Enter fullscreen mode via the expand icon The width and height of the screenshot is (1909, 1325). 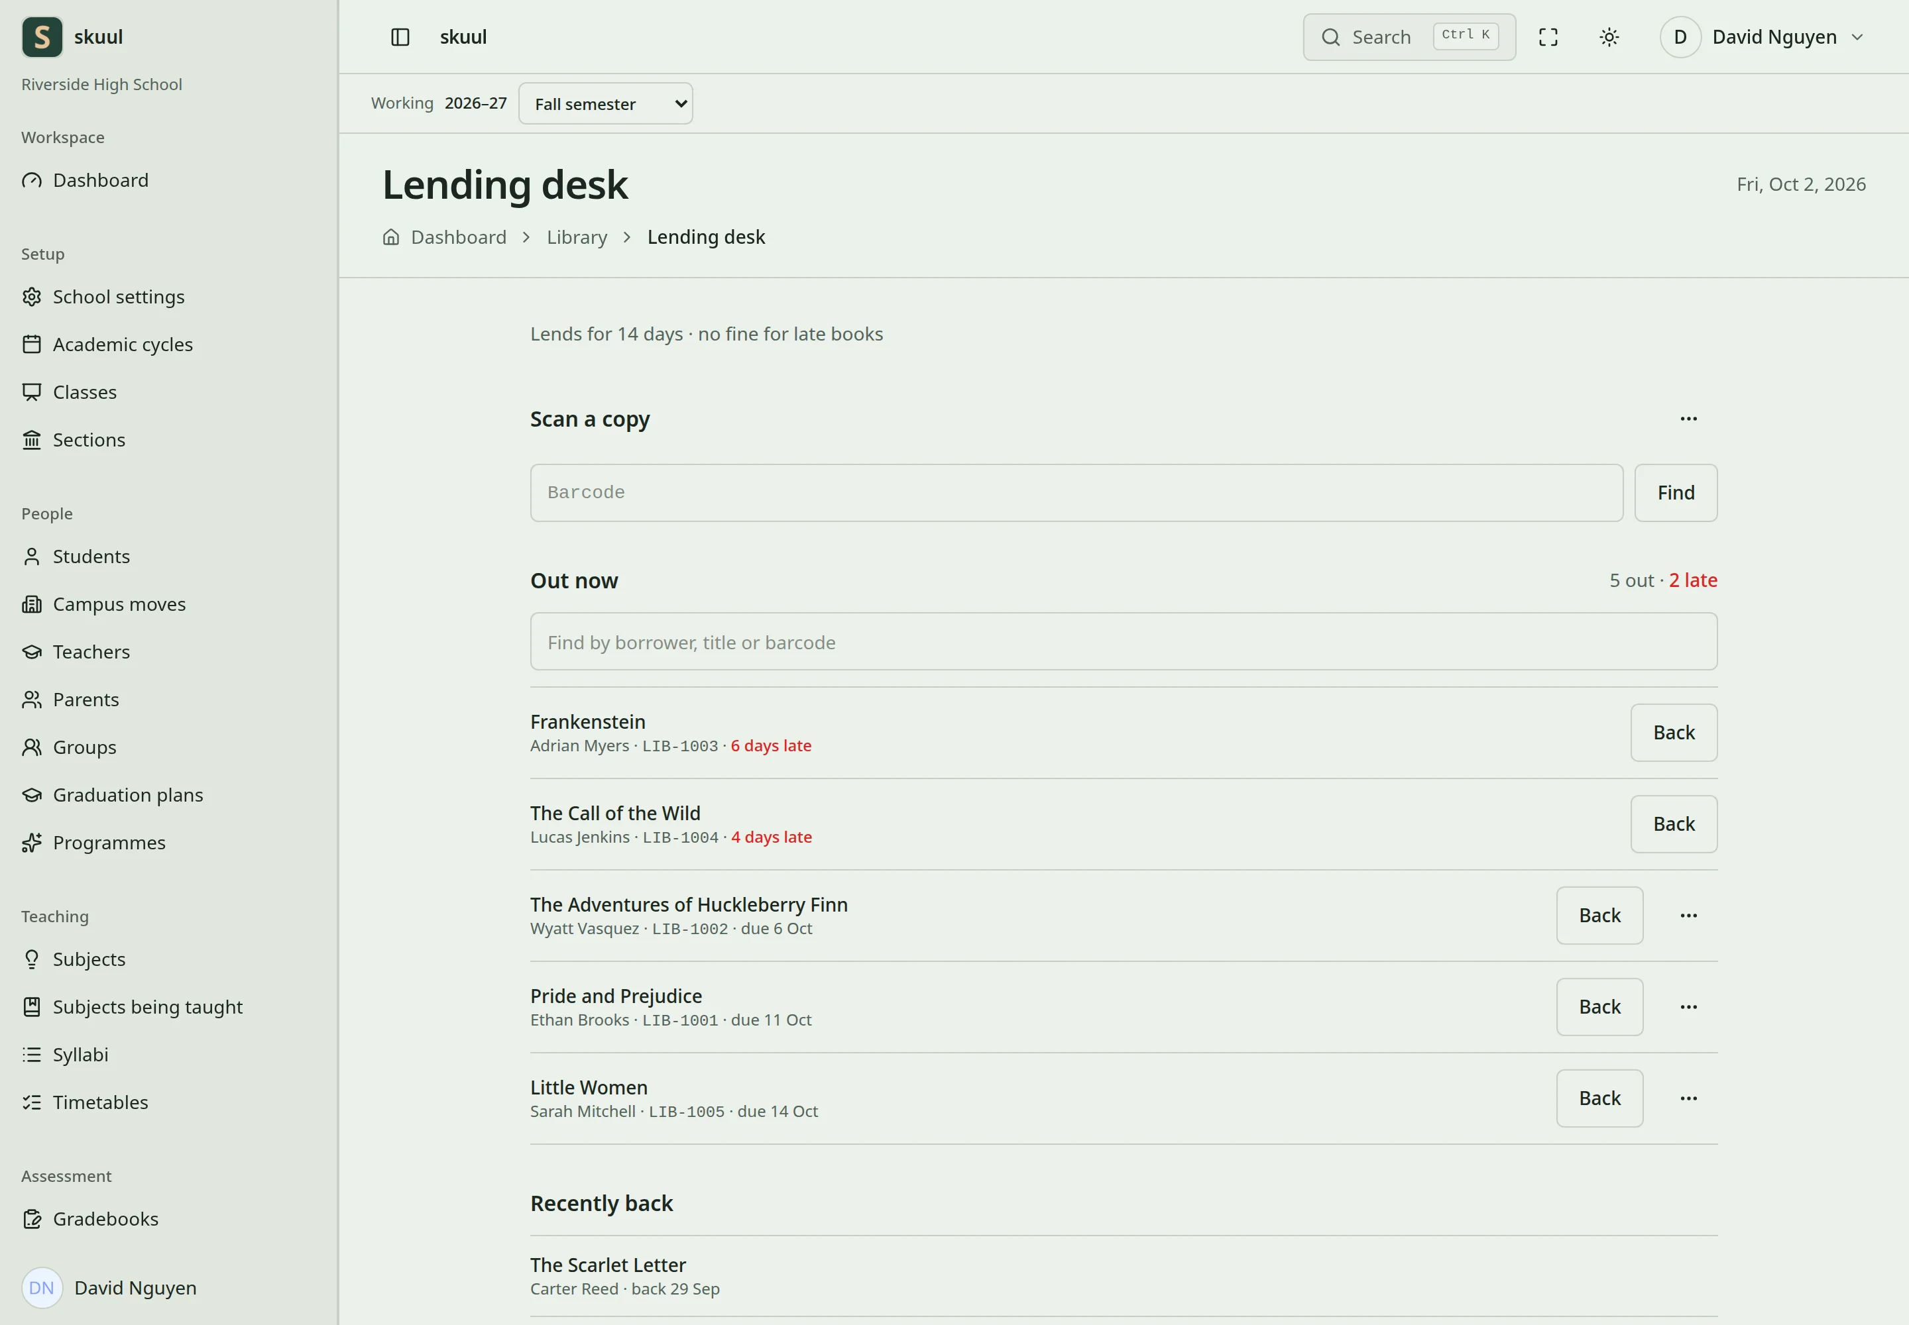(1548, 36)
